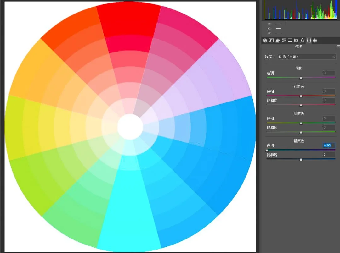Select the Calibration panel icon
The image size is (340, 253).
(309, 41)
